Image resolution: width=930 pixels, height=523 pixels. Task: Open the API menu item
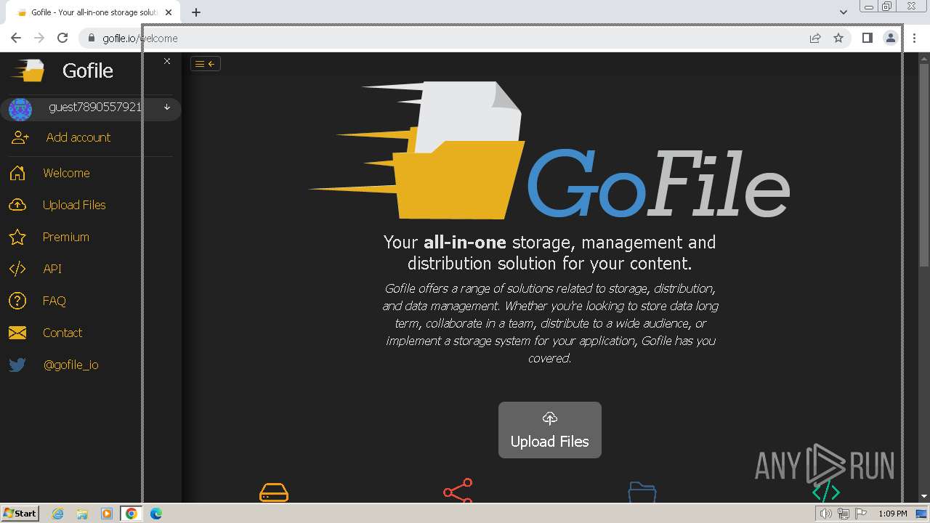click(x=52, y=269)
